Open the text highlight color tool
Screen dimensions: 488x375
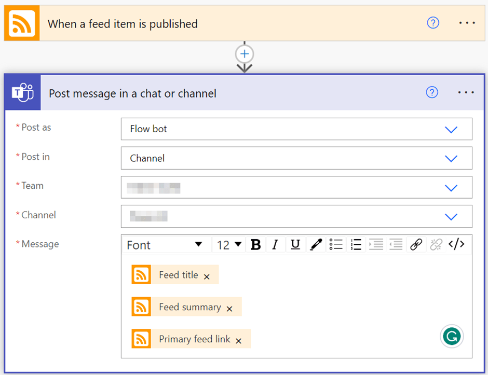tap(316, 244)
